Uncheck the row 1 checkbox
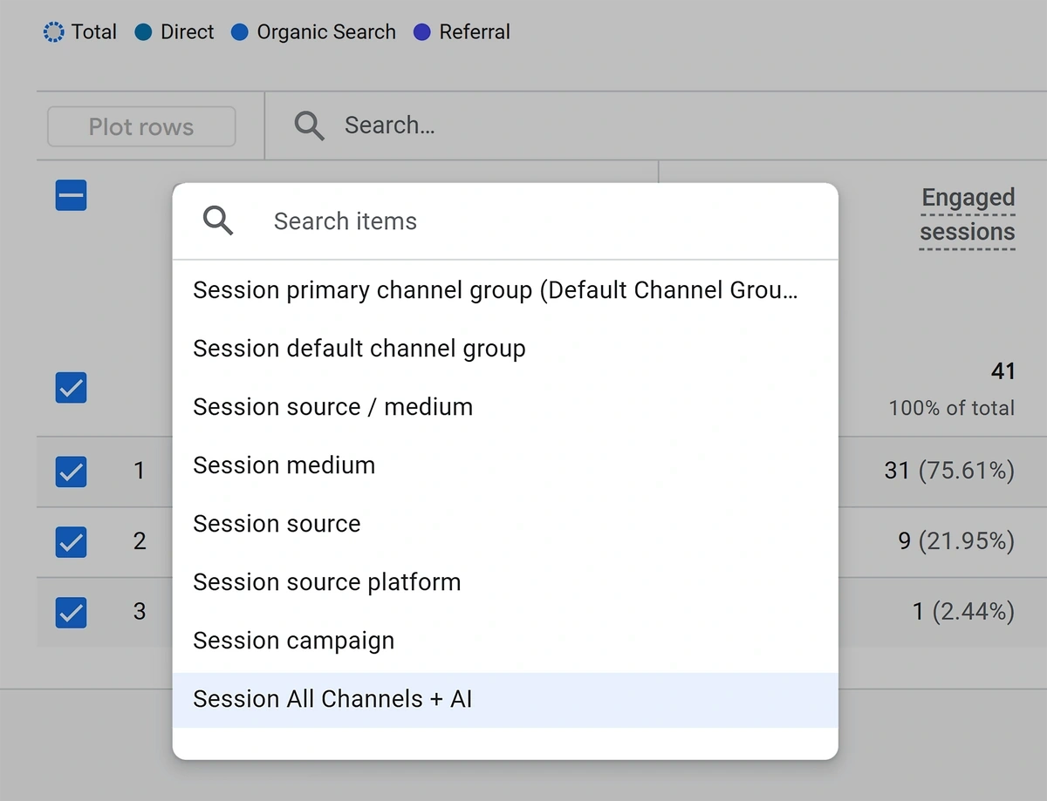Screen dimensions: 1047x801 pos(71,472)
